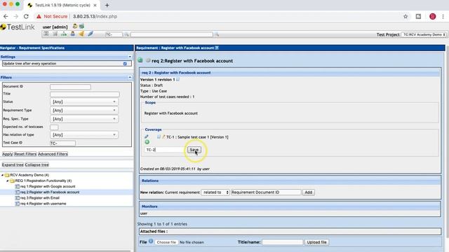Reload the browser page
Viewport: 449px width, 252px height.
(26, 17)
